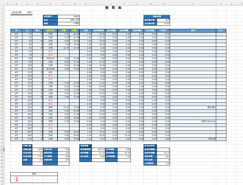Select the name cell 労務 太郎

pyautogui.click(x=69, y=20)
